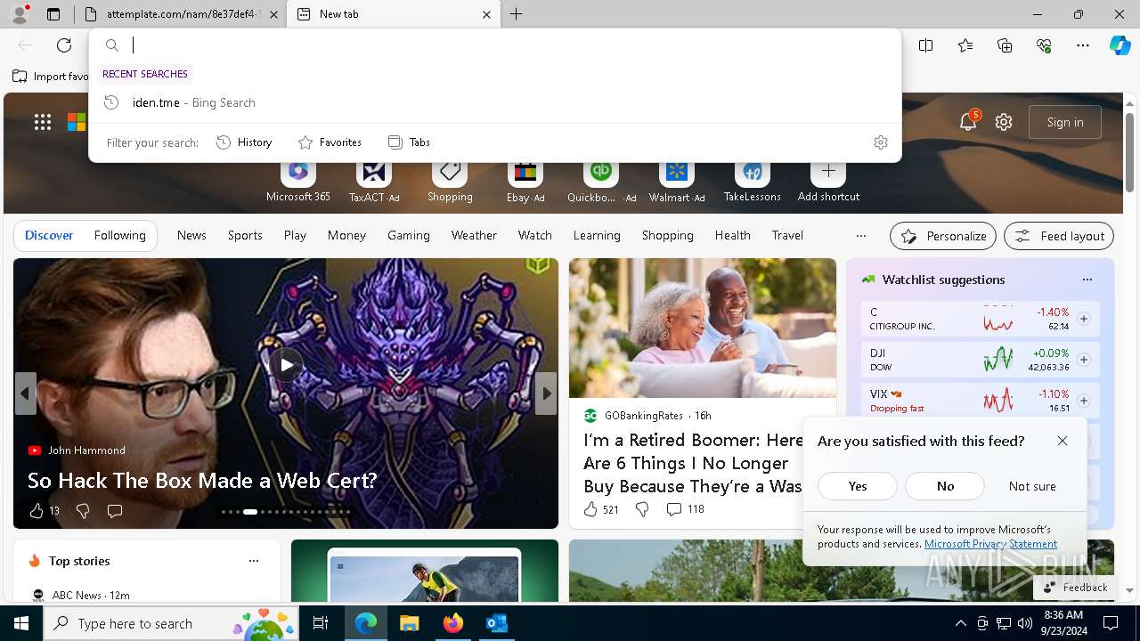The height and width of the screenshot is (641, 1140).
Task: Open the News category
Action: pos(191,235)
